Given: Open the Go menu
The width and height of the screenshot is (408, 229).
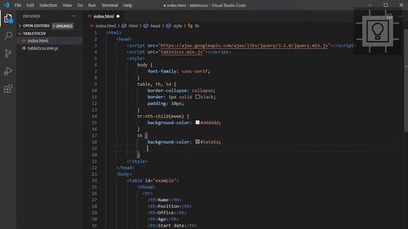Looking at the screenshot, I should click(80, 5).
